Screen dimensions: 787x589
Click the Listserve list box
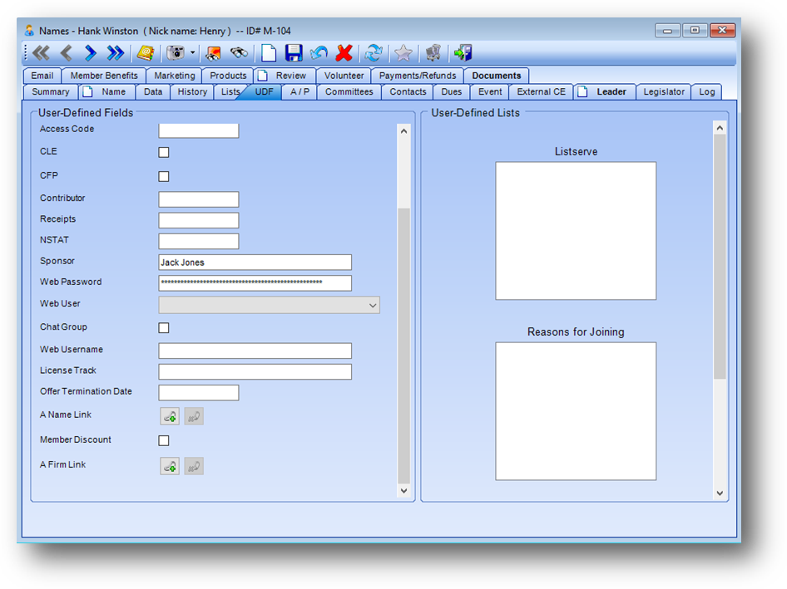click(x=576, y=231)
